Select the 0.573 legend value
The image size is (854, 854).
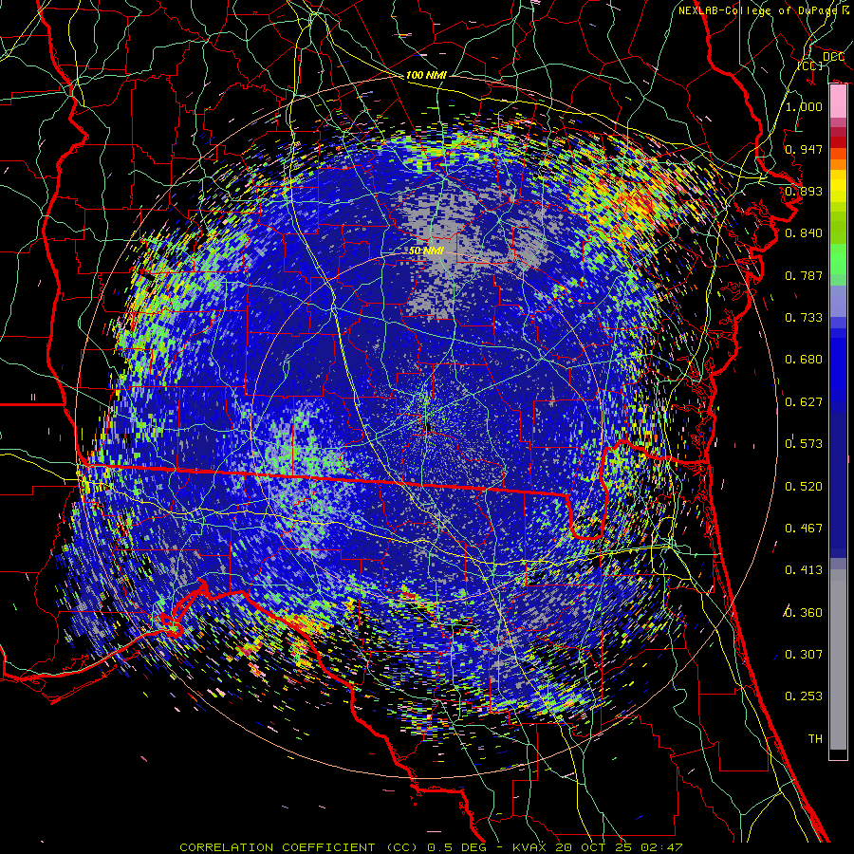click(x=804, y=444)
